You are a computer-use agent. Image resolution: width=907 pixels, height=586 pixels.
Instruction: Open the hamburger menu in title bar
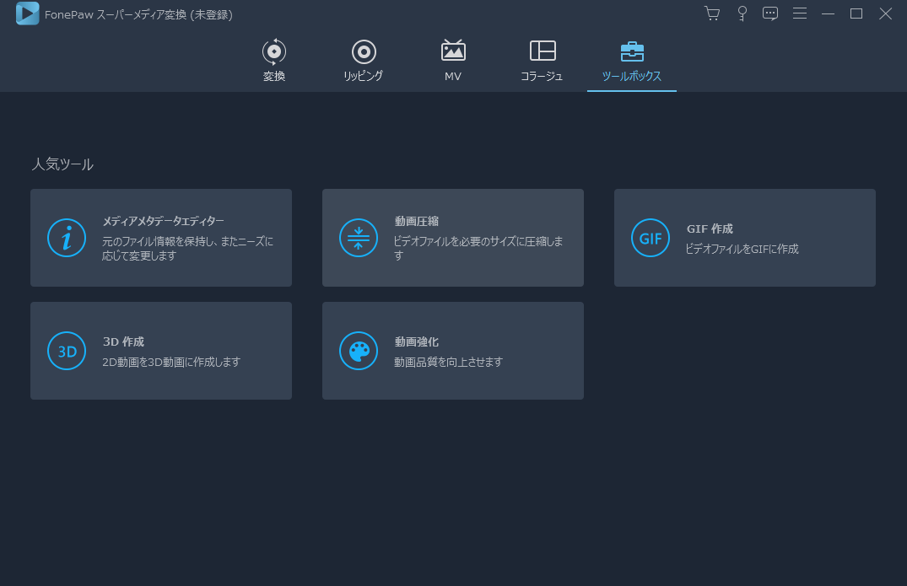799,13
